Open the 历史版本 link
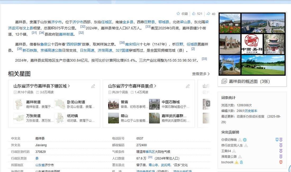This screenshot has width=291, height=172. [x=251, y=111]
